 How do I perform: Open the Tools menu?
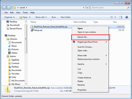pos(25,13)
